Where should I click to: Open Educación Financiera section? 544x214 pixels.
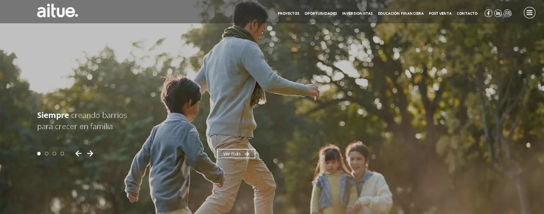click(401, 14)
